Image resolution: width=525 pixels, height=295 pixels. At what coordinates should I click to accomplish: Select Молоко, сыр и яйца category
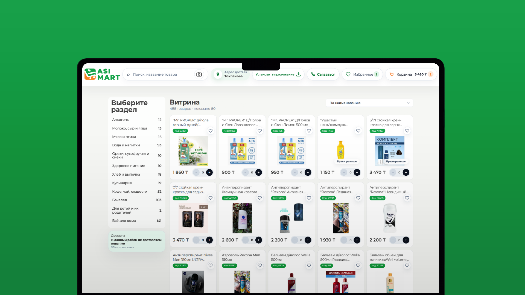pyautogui.click(x=137, y=128)
